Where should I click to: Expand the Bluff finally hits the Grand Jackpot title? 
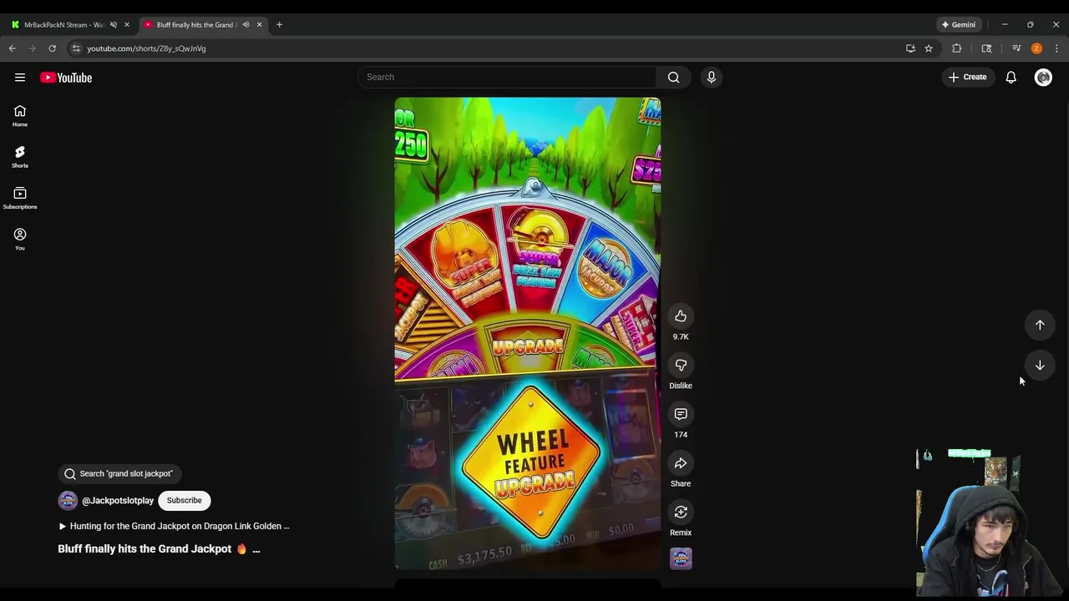coord(256,549)
